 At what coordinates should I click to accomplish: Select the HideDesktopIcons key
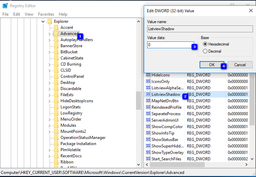click(x=77, y=101)
